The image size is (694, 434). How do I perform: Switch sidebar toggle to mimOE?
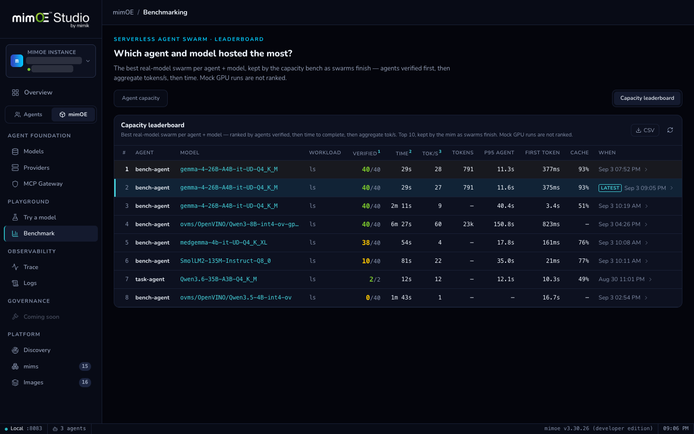click(74, 115)
